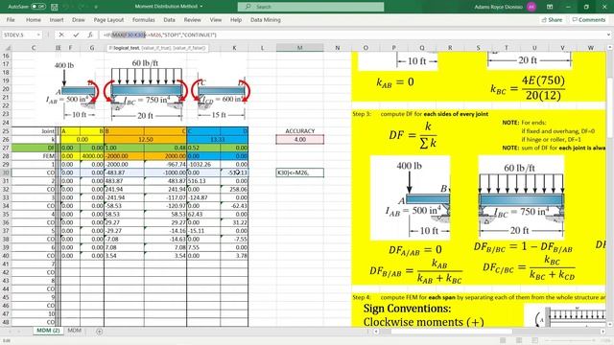Image resolution: width=614 pixels, height=345 pixels.
Task: Toggle the AutoSave switch
Action: (x=38, y=7)
